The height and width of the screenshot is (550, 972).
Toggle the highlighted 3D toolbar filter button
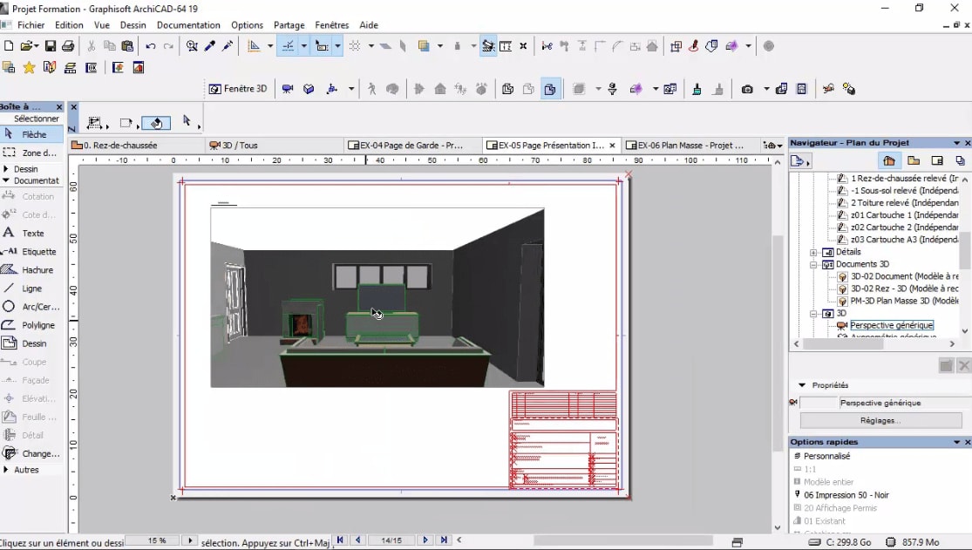[550, 89]
